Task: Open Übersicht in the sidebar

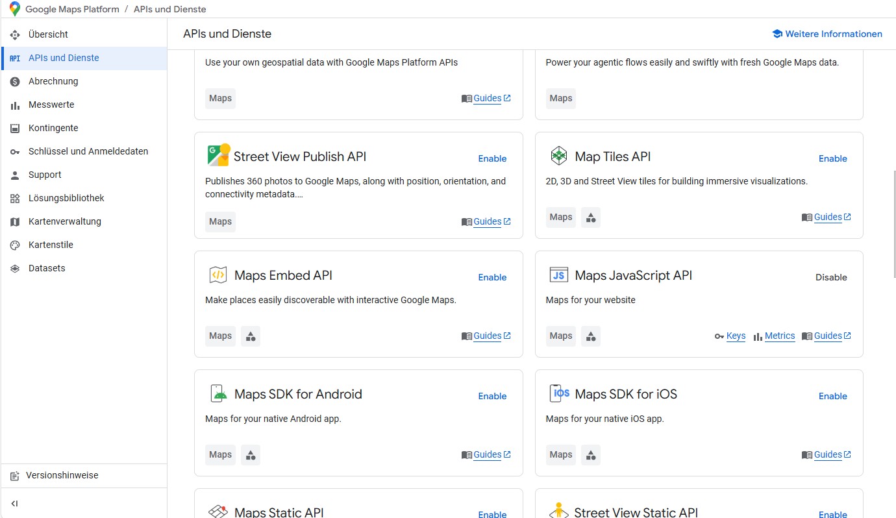Action: 48,34
